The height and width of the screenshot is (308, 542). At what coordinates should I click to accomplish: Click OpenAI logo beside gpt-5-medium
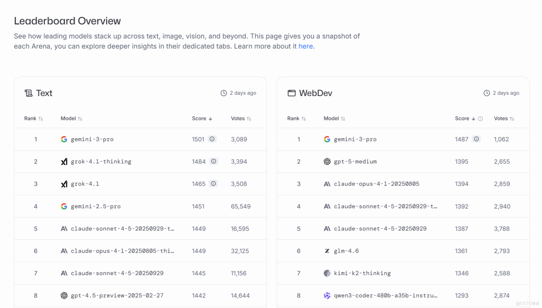327,162
